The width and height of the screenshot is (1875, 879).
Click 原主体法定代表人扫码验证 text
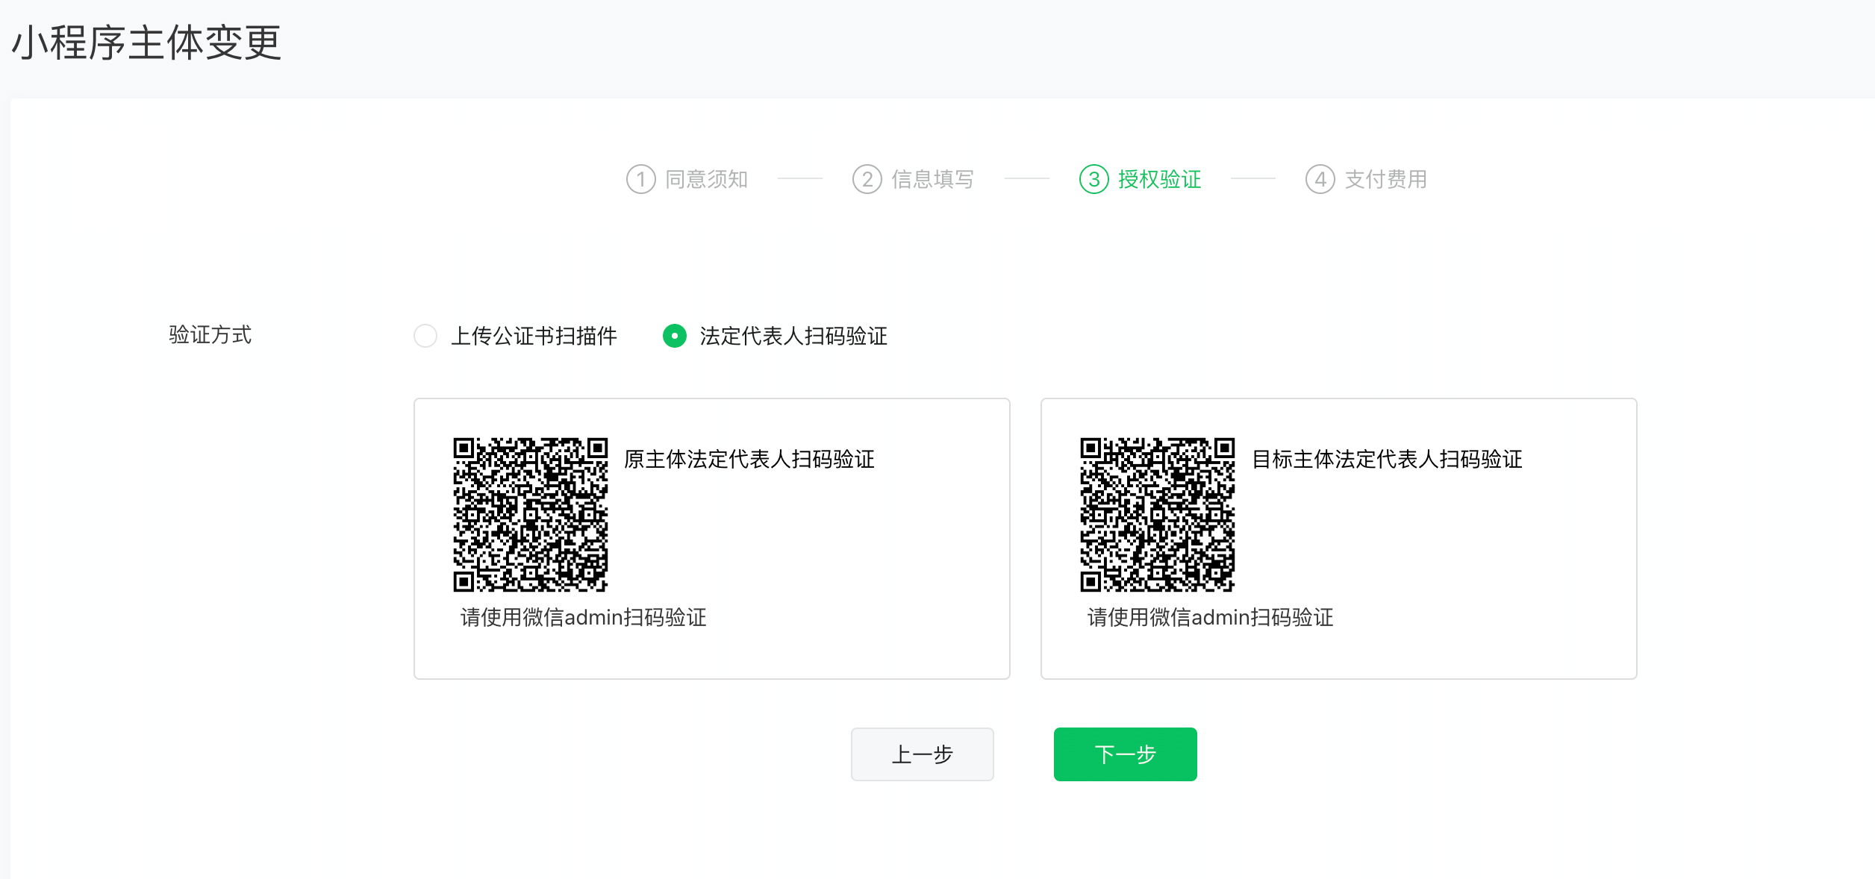pos(749,459)
